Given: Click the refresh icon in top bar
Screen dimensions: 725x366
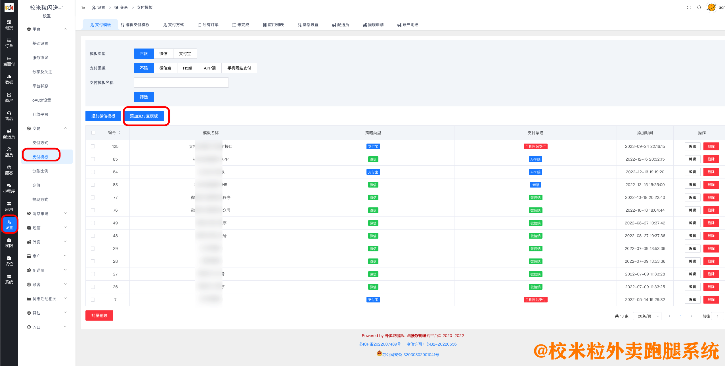Looking at the screenshot, I should click(x=699, y=7).
